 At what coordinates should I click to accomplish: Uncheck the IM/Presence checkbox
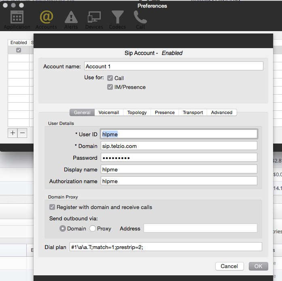(110, 87)
